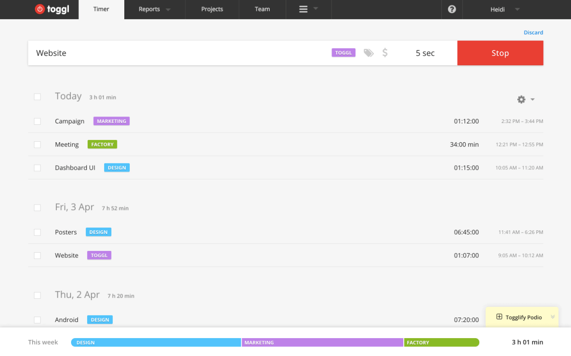Open the Team tab
This screenshot has height=356, width=571.
coord(262,10)
